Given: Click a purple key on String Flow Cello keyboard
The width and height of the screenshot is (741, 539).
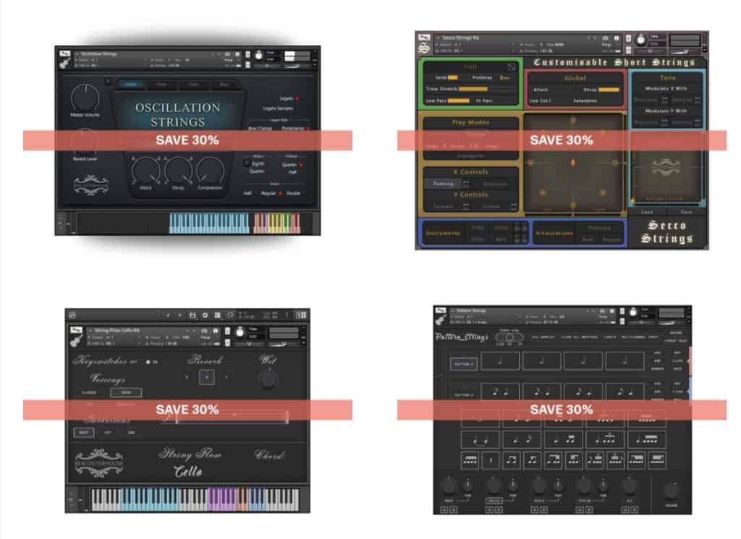Looking at the screenshot, I should tap(222, 499).
